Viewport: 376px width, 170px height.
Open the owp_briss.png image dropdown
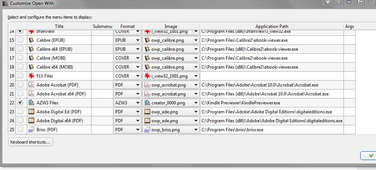(171, 130)
